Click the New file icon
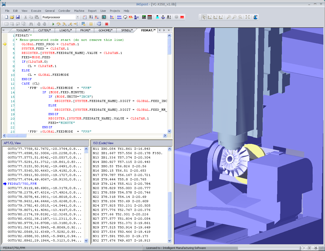Image resolution: width=325 pixels, height=251 pixels. [6, 17]
